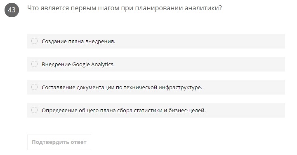Click the text Определение общего плана сбора статистики

pyautogui.click(x=102, y=111)
